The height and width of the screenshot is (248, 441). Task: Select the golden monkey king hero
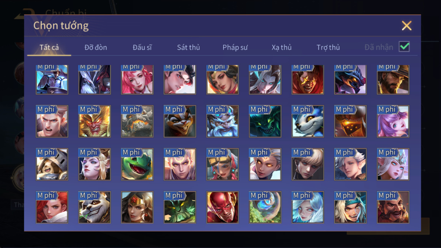[95, 121]
